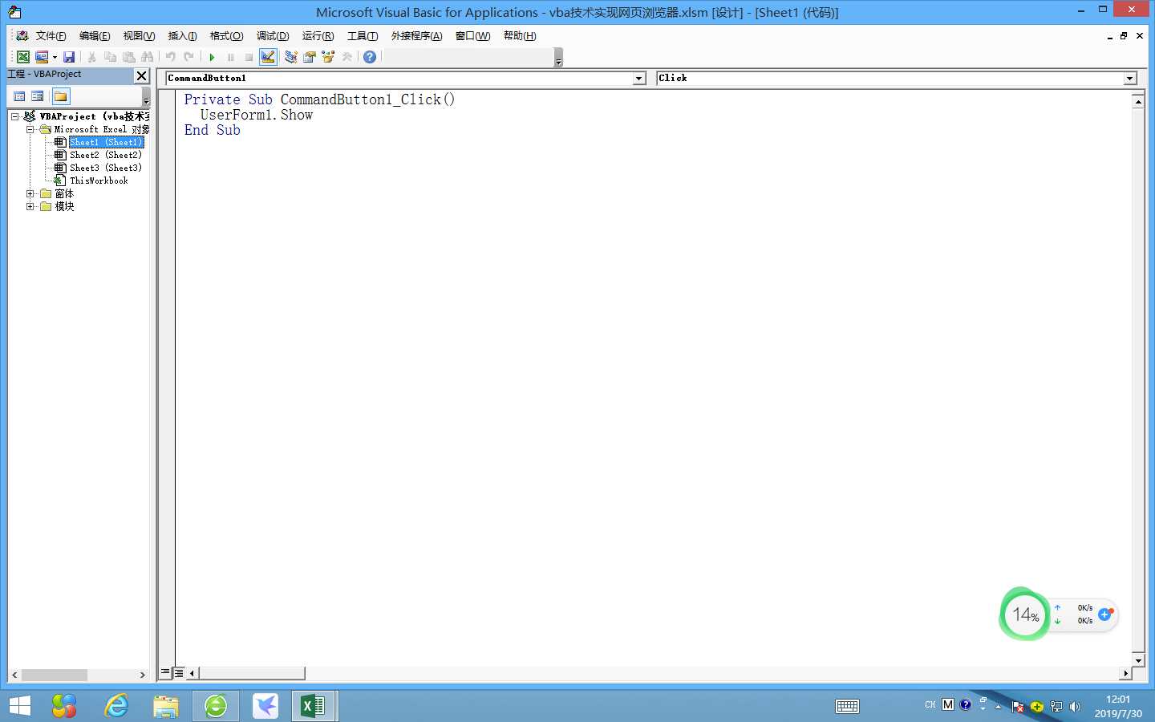Image resolution: width=1155 pixels, height=722 pixels.
Task: Open File Explorer from taskbar
Action: click(166, 706)
